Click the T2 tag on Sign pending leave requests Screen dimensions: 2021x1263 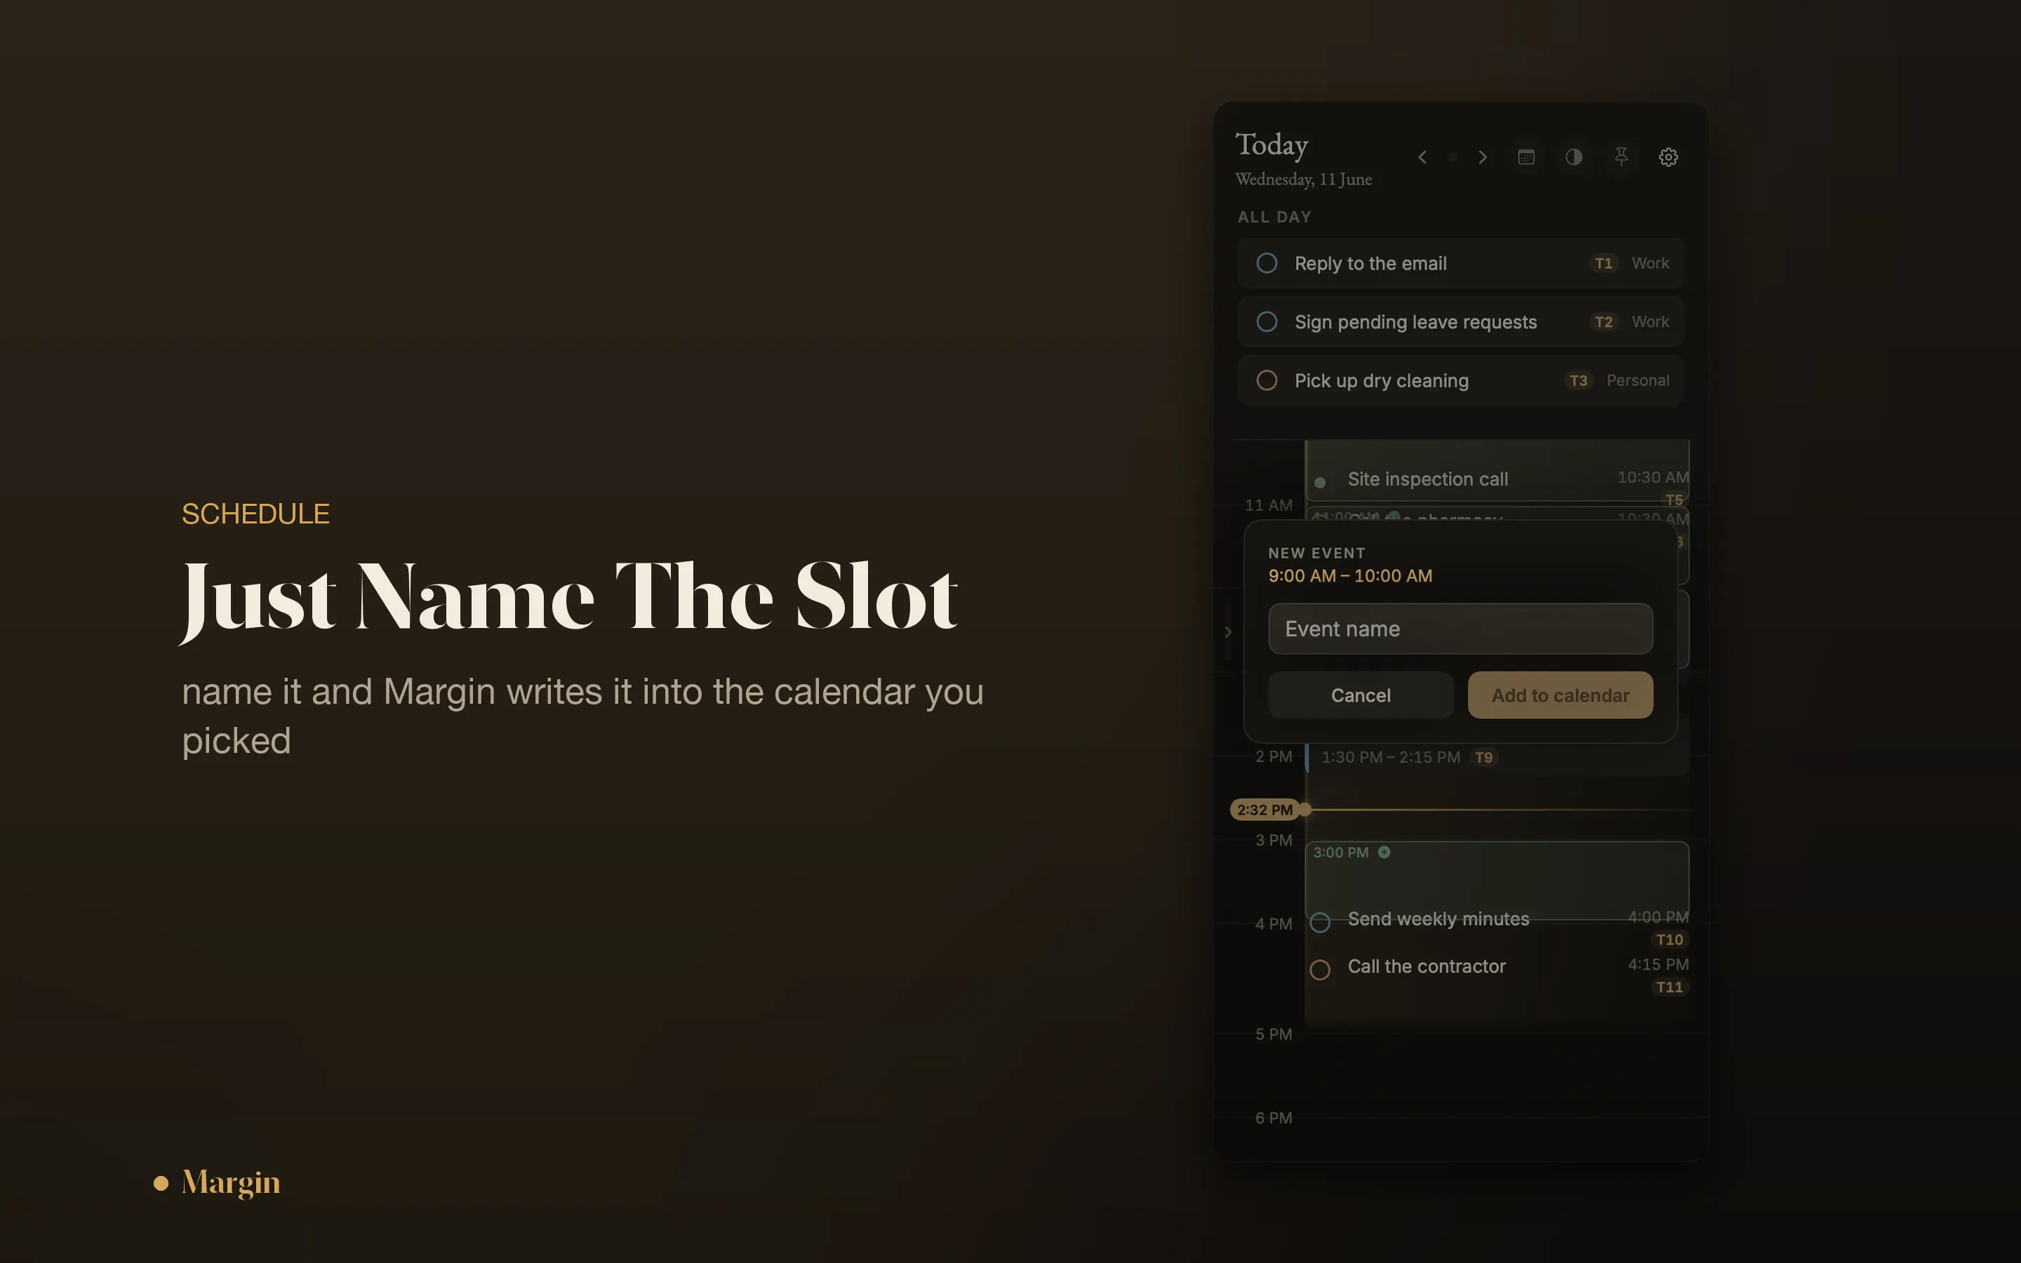coord(1603,321)
